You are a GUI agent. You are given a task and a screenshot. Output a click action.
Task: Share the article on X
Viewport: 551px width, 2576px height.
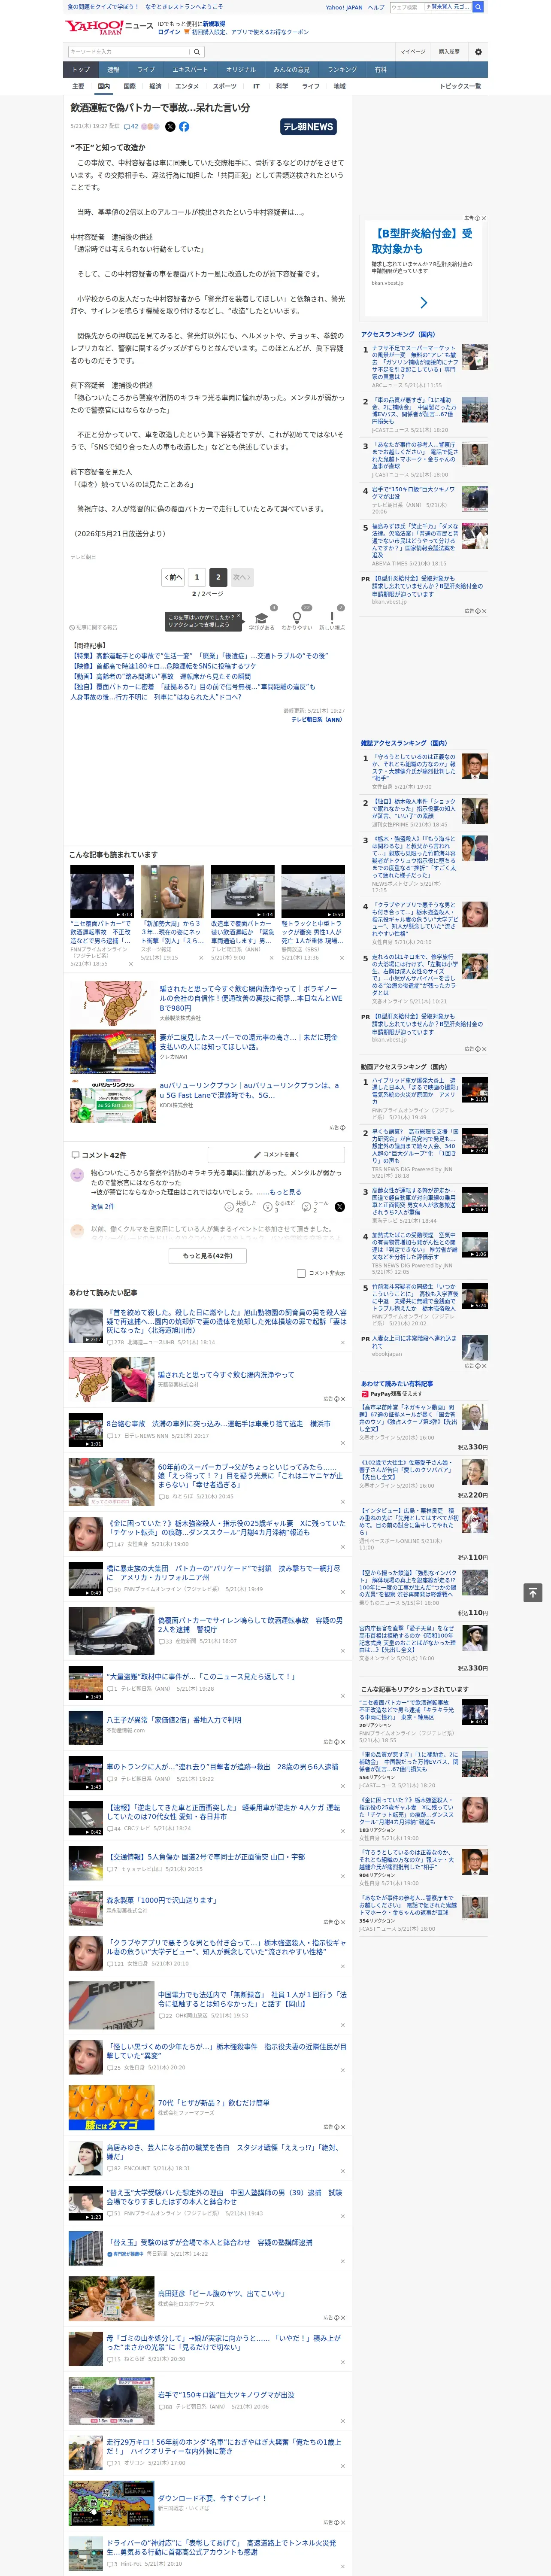point(170,127)
